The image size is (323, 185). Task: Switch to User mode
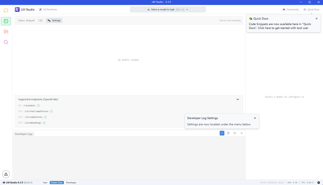(45, 183)
